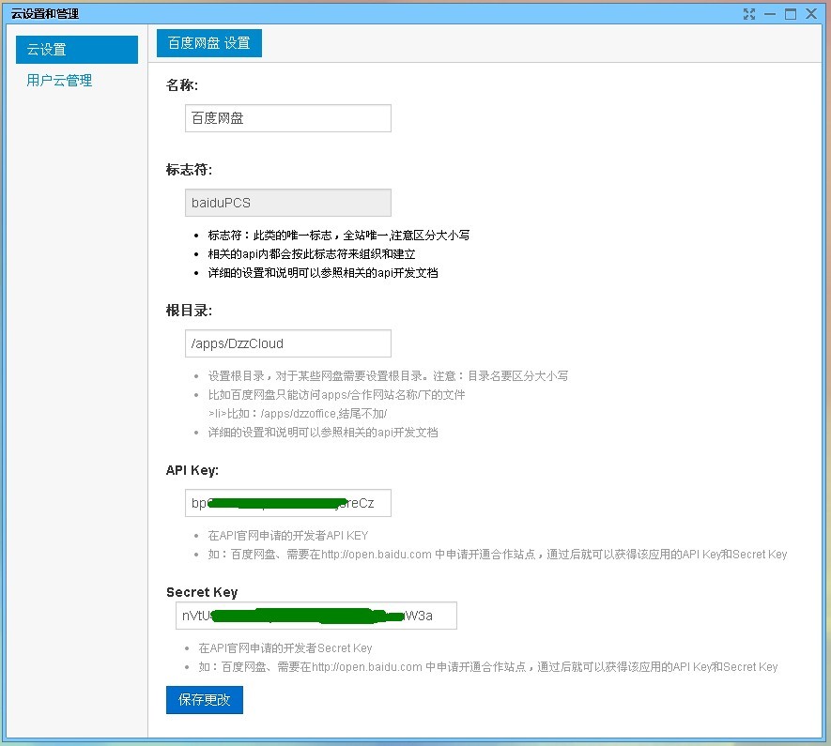Edit the 名称 field containing 百度网盘
Screen dimensions: 831x746
(287, 118)
